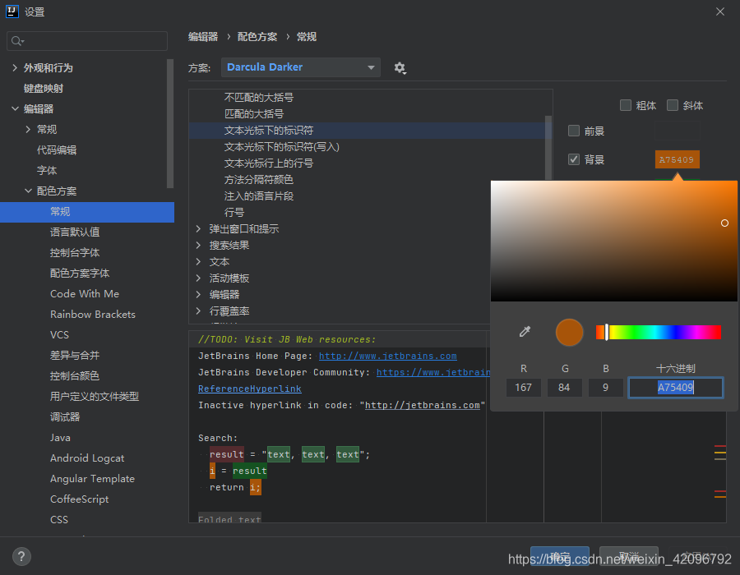
Task: Open Android Logcat color settings
Action: [x=87, y=458]
